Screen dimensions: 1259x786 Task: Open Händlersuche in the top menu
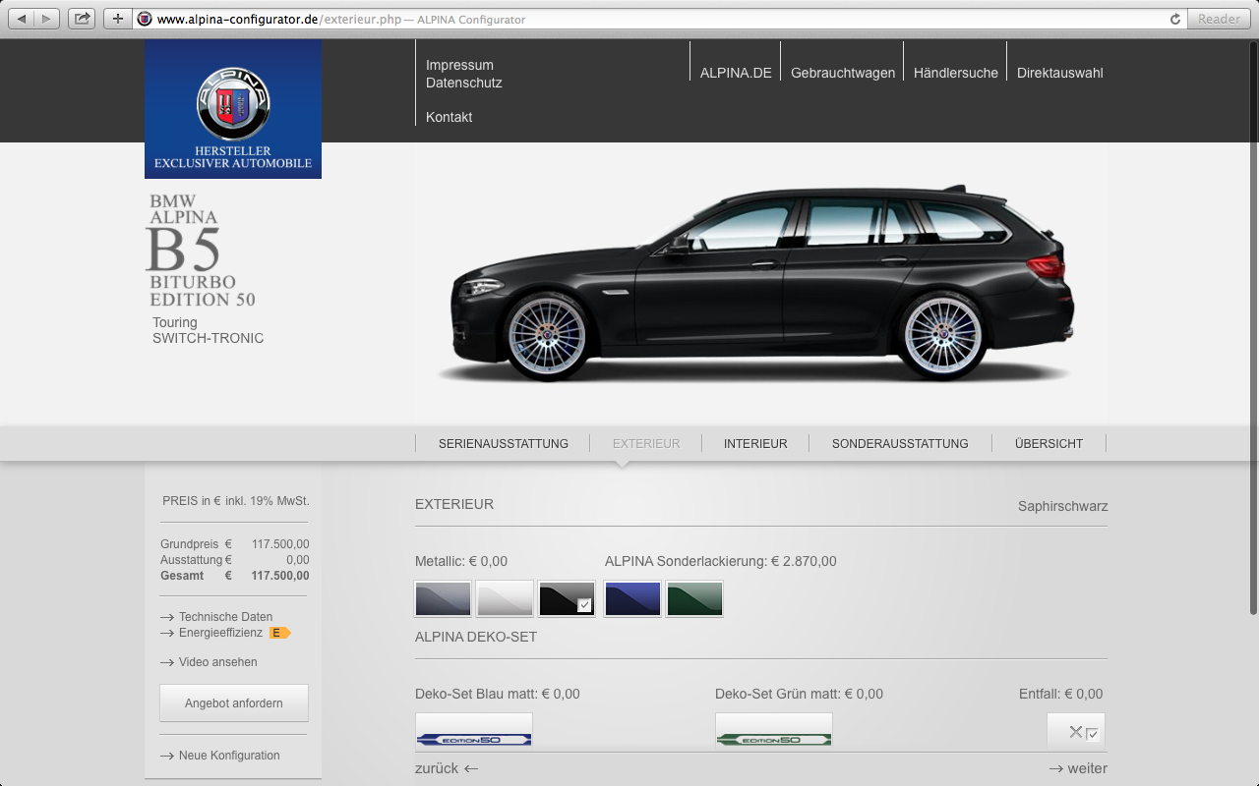pyautogui.click(x=956, y=73)
